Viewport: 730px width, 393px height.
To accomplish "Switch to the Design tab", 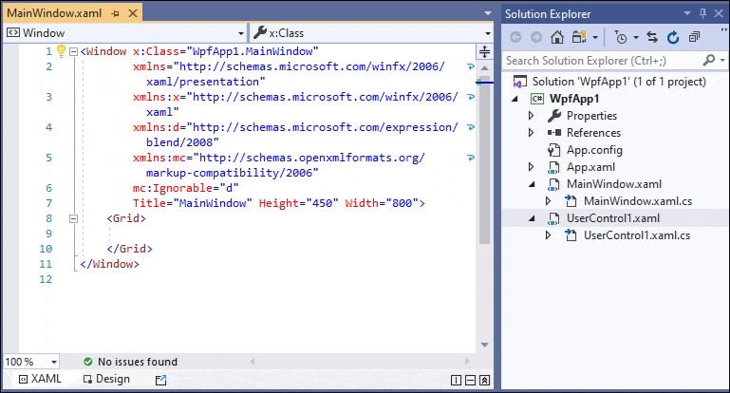I will (x=106, y=379).
